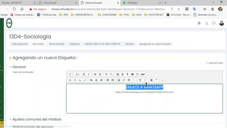Click the UMH site logo

tap(9, 23)
